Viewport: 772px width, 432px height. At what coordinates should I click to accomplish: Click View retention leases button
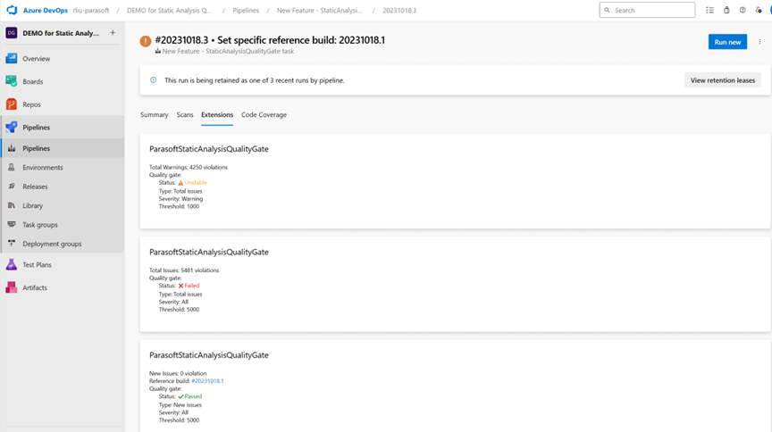tap(722, 80)
